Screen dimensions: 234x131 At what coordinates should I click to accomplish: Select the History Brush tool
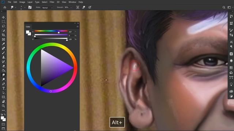tap(3, 62)
